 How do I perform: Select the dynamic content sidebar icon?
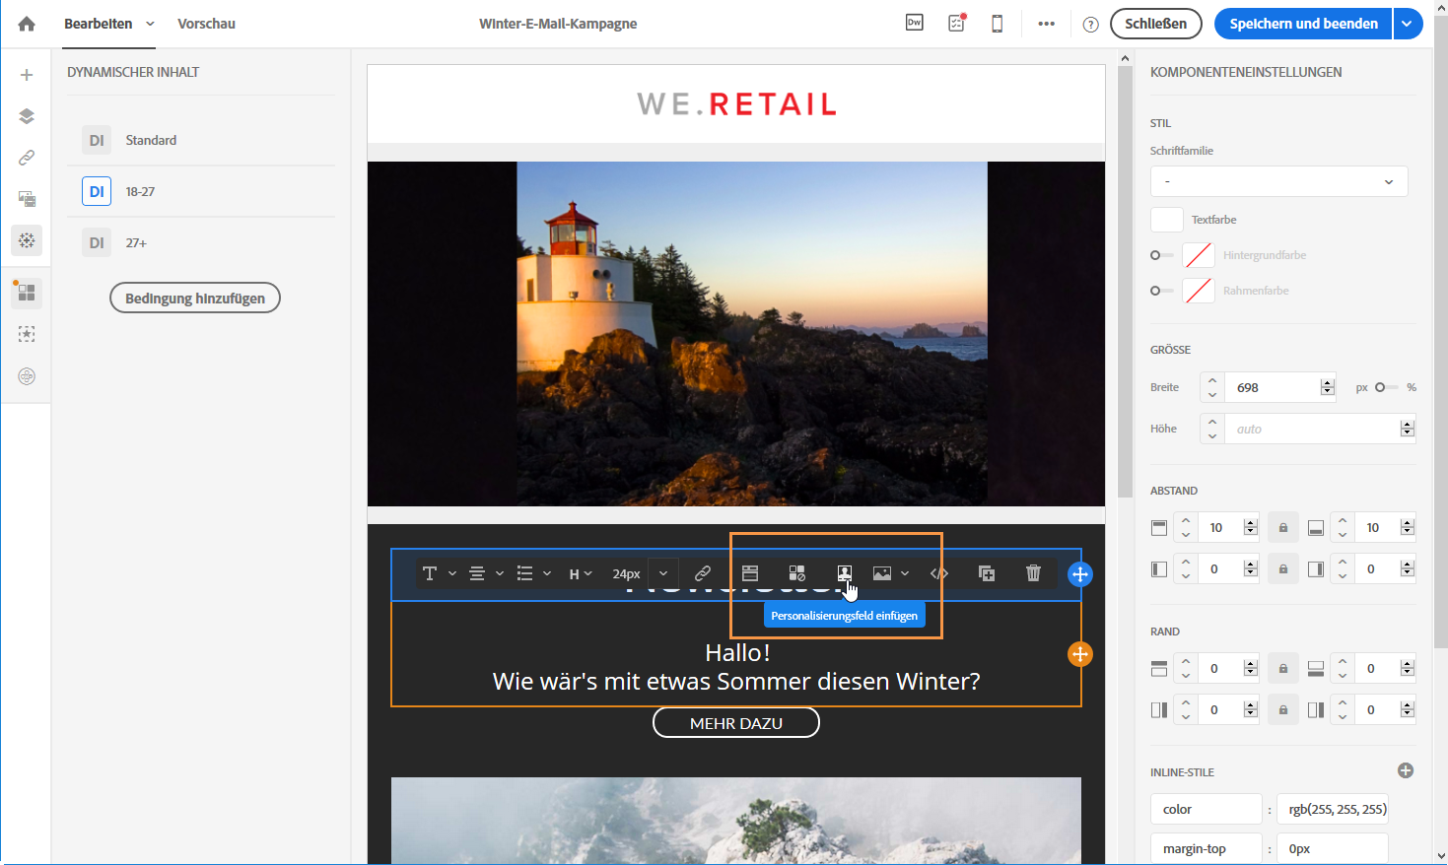tap(27, 240)
